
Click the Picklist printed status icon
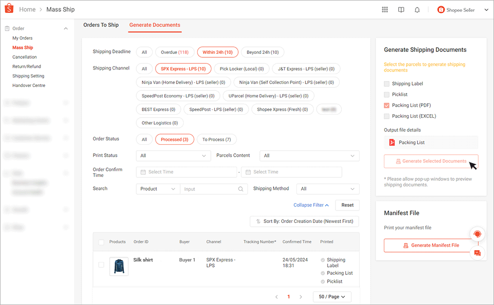click(x=323, y=281)
